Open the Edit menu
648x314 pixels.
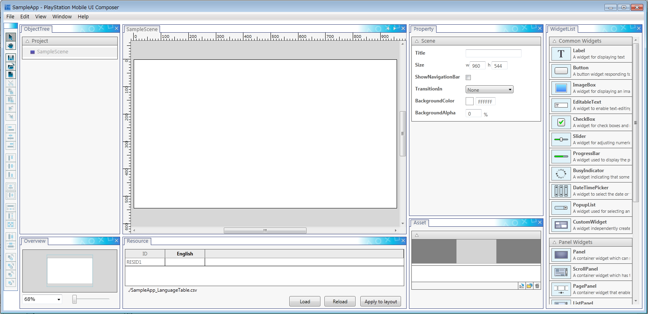25,16
